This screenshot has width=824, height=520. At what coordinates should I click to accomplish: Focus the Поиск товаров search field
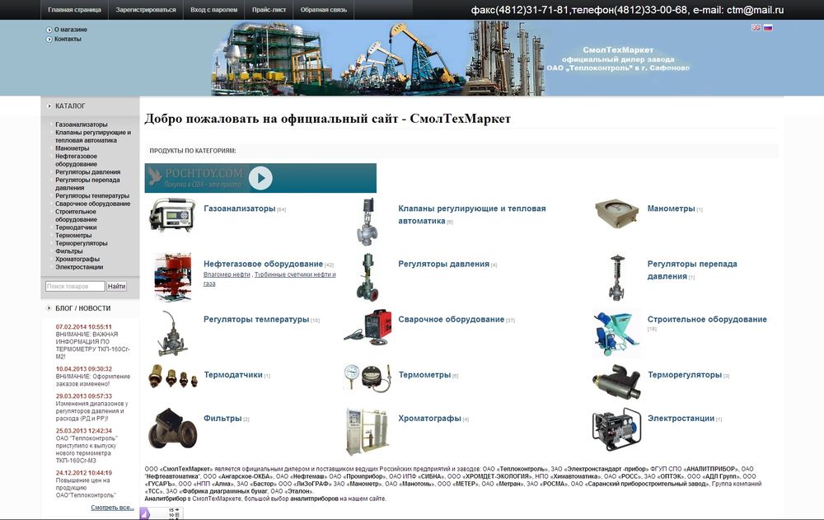click(75, 286)
